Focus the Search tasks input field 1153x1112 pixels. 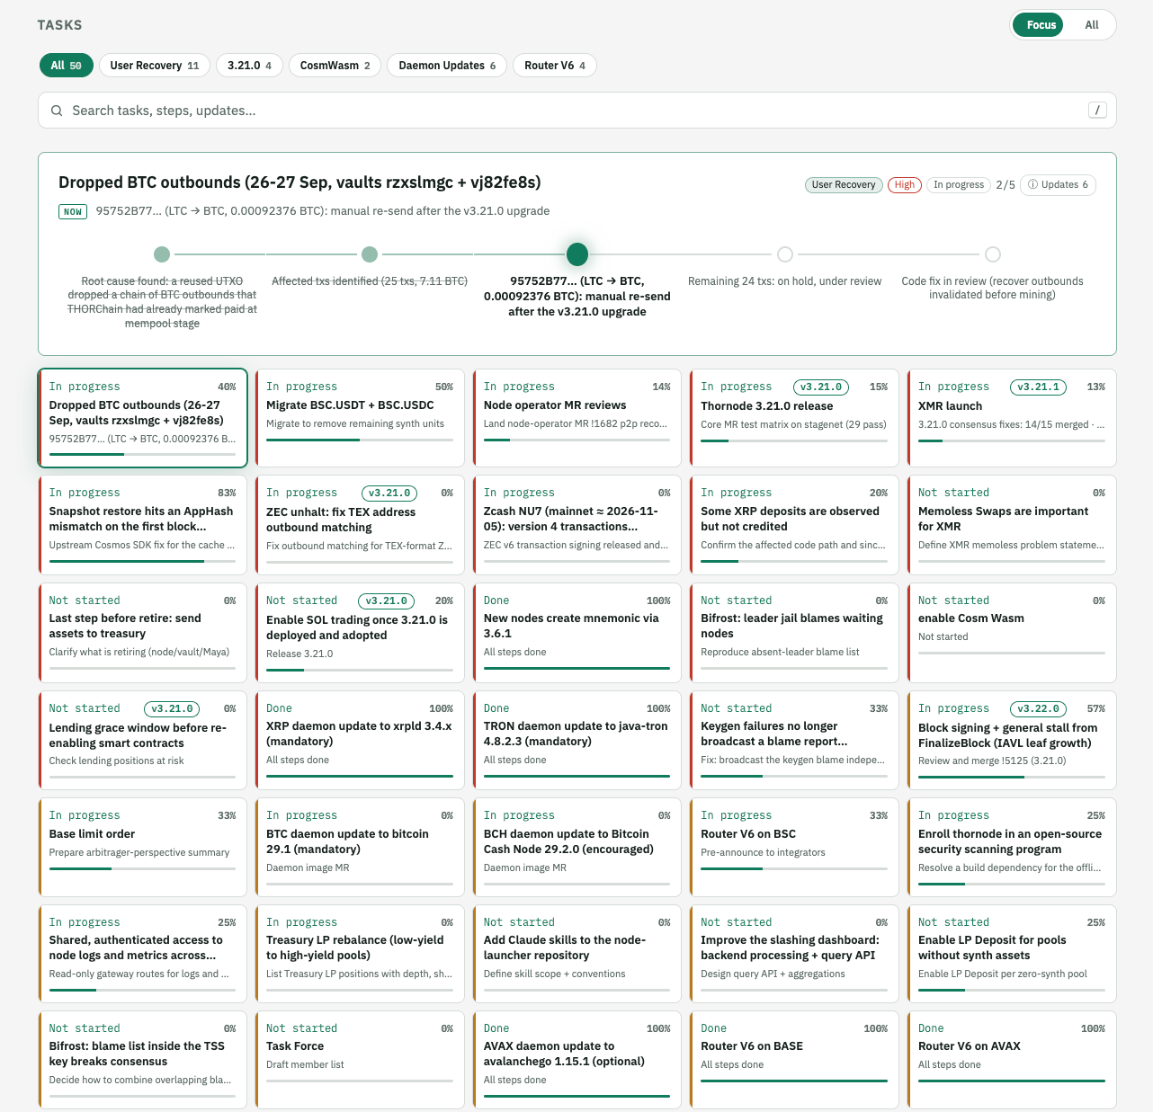[577, 111]
